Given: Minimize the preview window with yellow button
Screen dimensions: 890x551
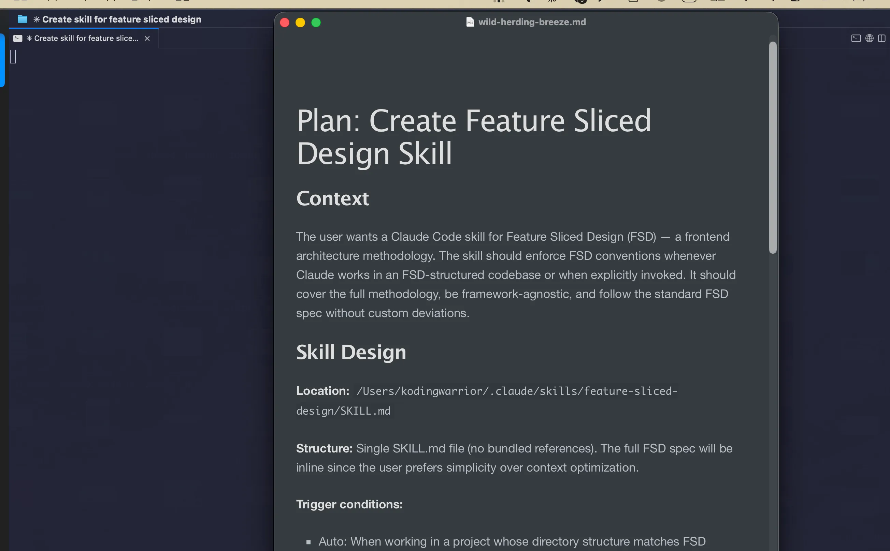Looking at the screenshot, I should click(x=300, y=23).
